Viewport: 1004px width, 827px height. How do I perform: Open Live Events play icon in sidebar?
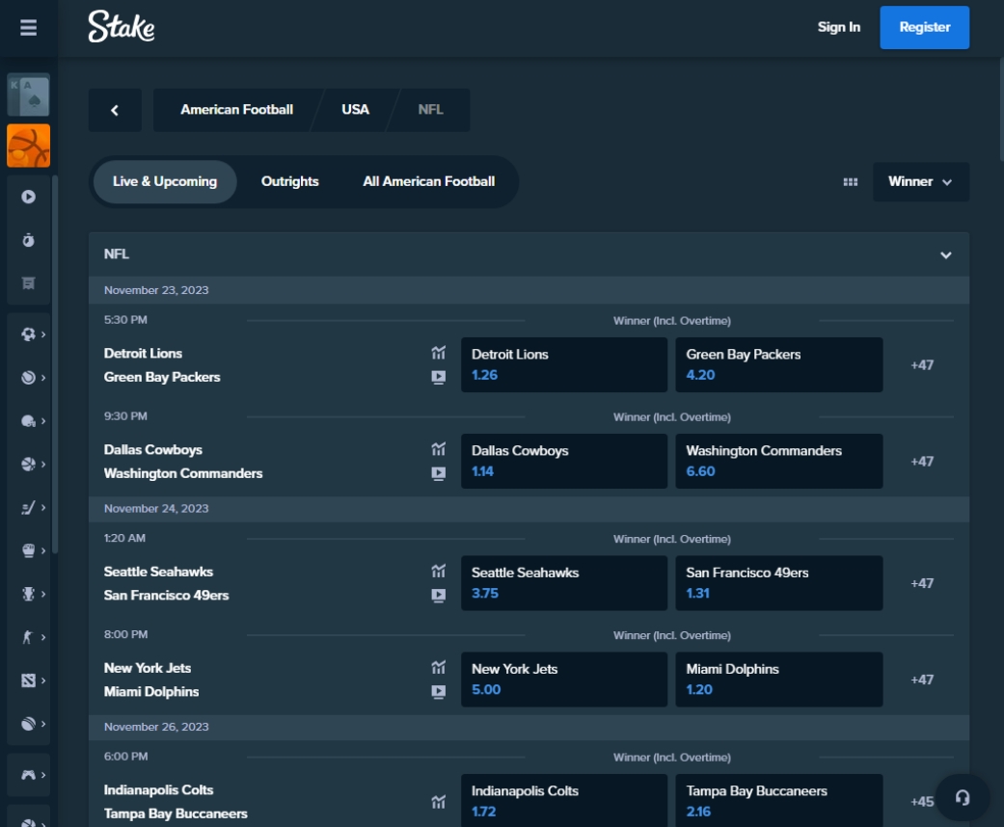(x=28, y=197)
